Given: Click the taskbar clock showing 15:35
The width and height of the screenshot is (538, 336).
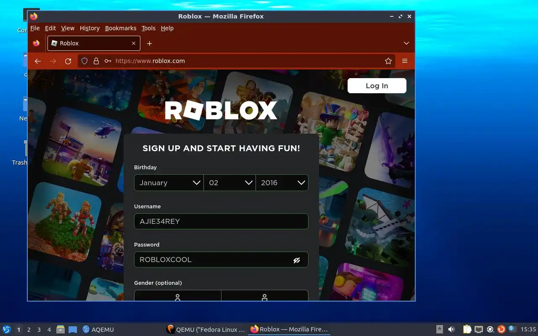Looking at the screenshot, I should point(528,330).
